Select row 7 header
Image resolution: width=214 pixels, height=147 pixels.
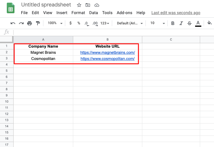(6, 83)
